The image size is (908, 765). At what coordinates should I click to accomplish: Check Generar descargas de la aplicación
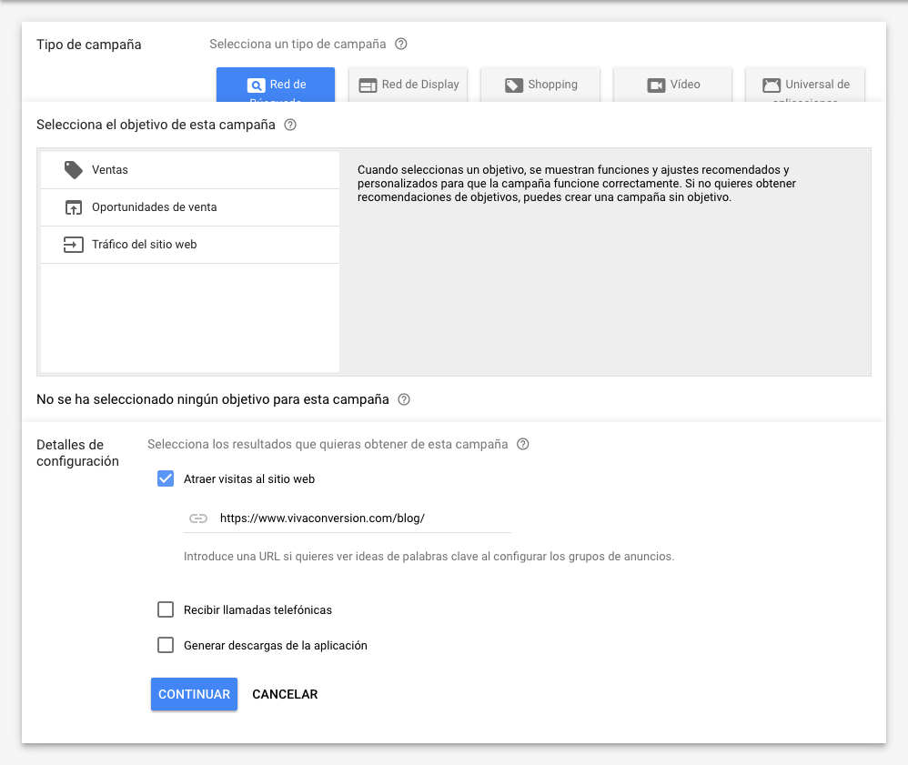tap(166, 645)
